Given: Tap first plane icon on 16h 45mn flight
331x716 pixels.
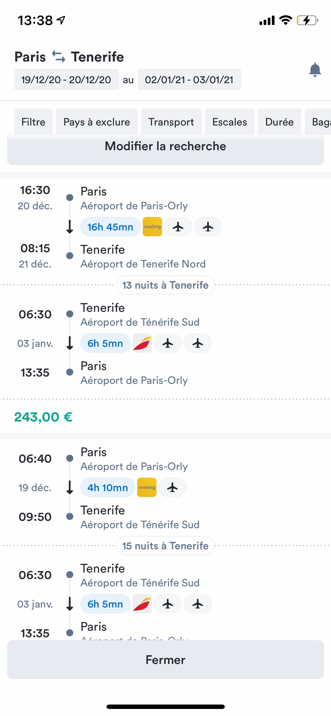Looking at the screenshot, I should [178, 227].
